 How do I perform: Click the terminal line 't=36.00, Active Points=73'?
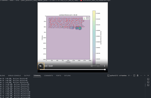17,88
